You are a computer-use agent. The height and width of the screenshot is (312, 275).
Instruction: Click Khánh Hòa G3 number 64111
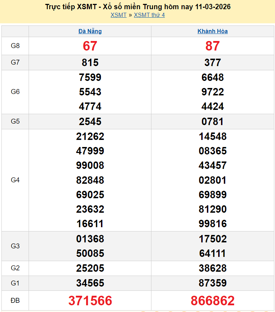tap(213, 253)
